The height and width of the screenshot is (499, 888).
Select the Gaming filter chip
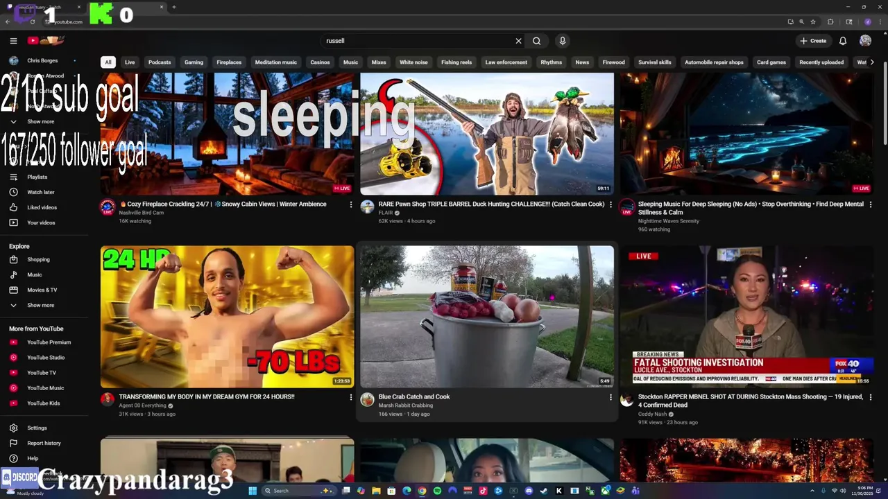[x=194, y=62]
